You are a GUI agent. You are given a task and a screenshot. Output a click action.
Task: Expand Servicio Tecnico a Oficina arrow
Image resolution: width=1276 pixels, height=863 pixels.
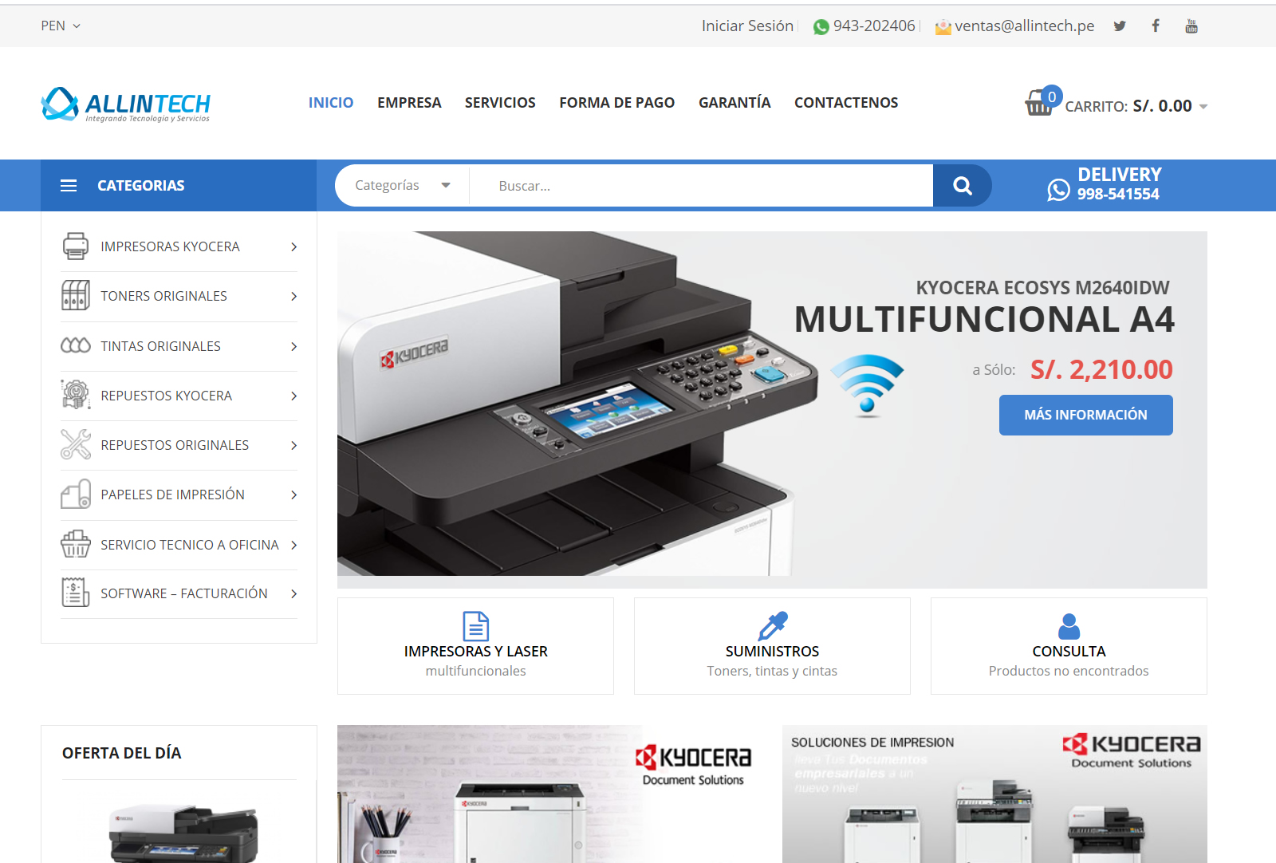[x=294, y=545]
